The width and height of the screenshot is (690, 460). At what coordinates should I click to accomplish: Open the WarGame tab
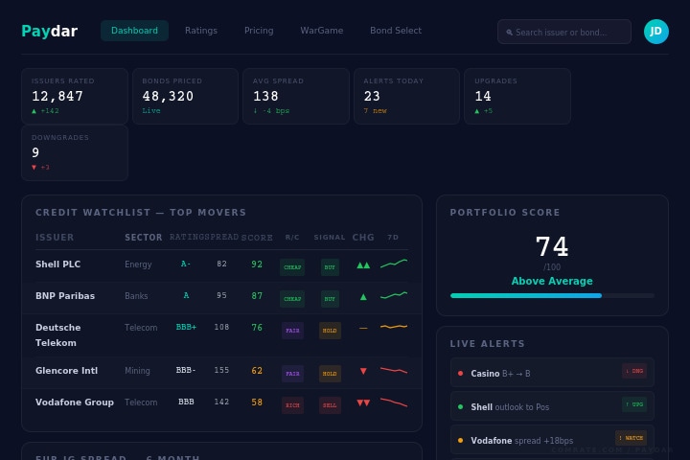tap(321, 31)
